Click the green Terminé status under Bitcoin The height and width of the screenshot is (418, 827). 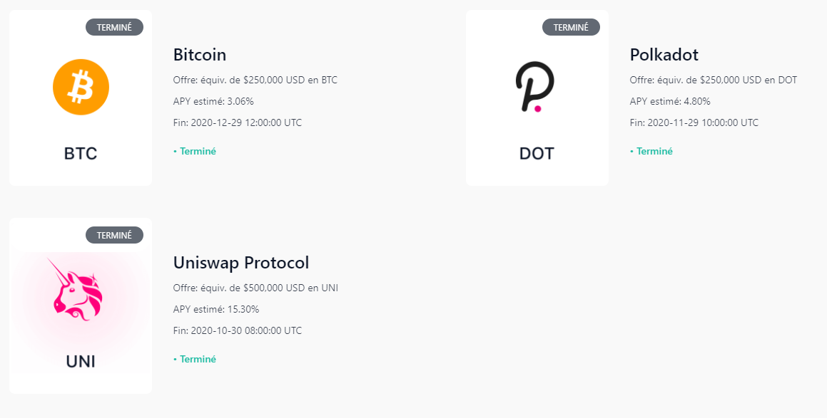pyautogui.click(x=195, y=151)
